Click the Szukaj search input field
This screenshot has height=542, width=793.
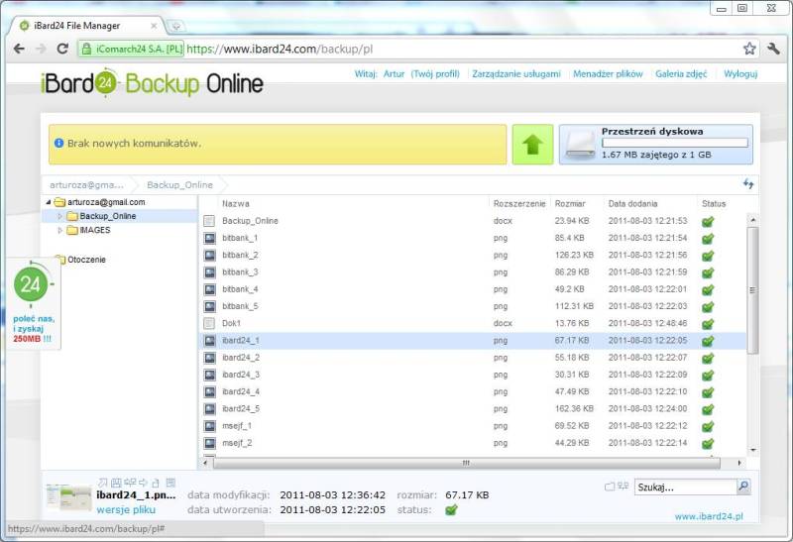coord(684,487)
